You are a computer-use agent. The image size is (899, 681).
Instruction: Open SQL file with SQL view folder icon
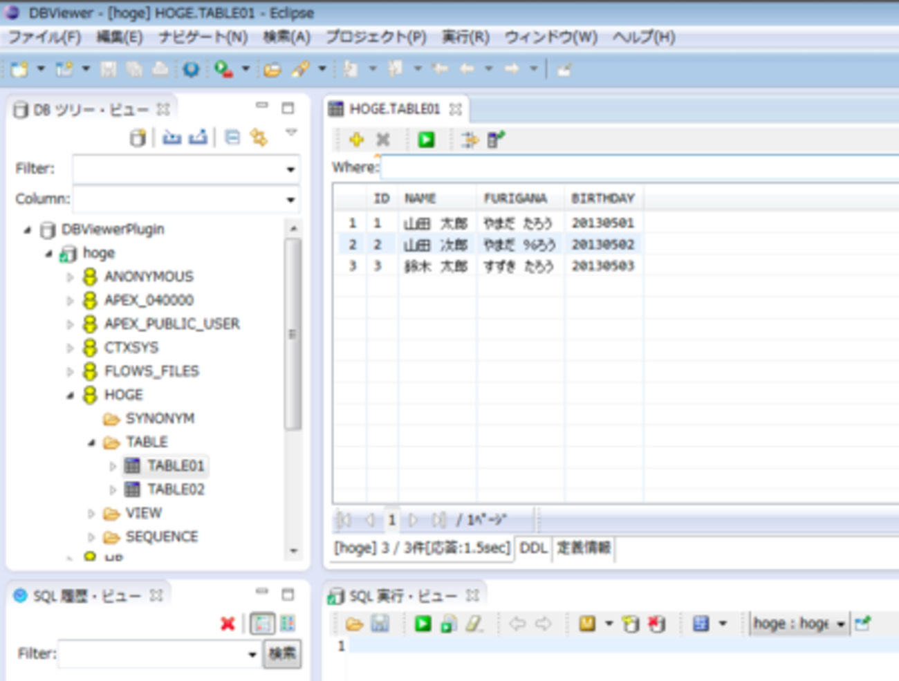[354, 624]
